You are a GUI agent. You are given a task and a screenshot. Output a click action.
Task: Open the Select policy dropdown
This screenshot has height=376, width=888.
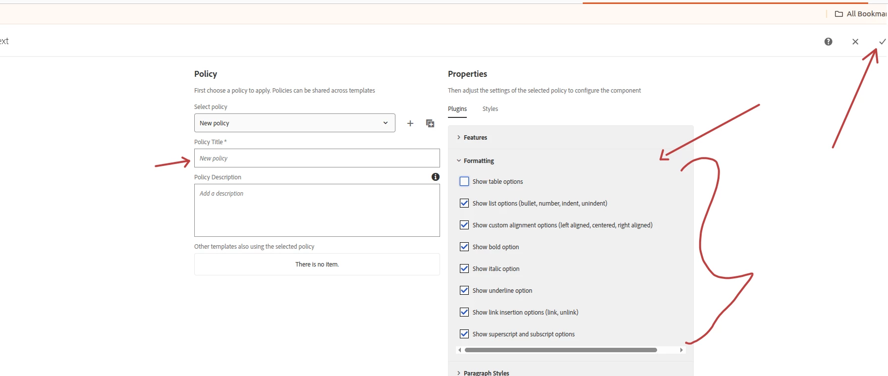[294, 123]
